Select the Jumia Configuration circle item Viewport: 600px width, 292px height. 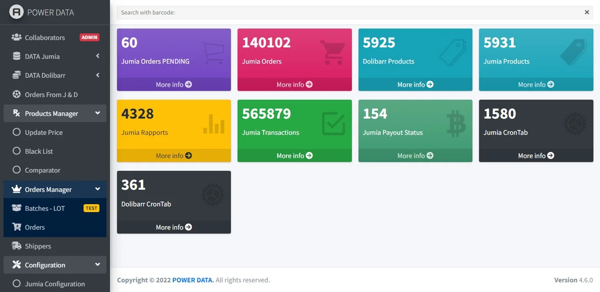pos(17,284)
